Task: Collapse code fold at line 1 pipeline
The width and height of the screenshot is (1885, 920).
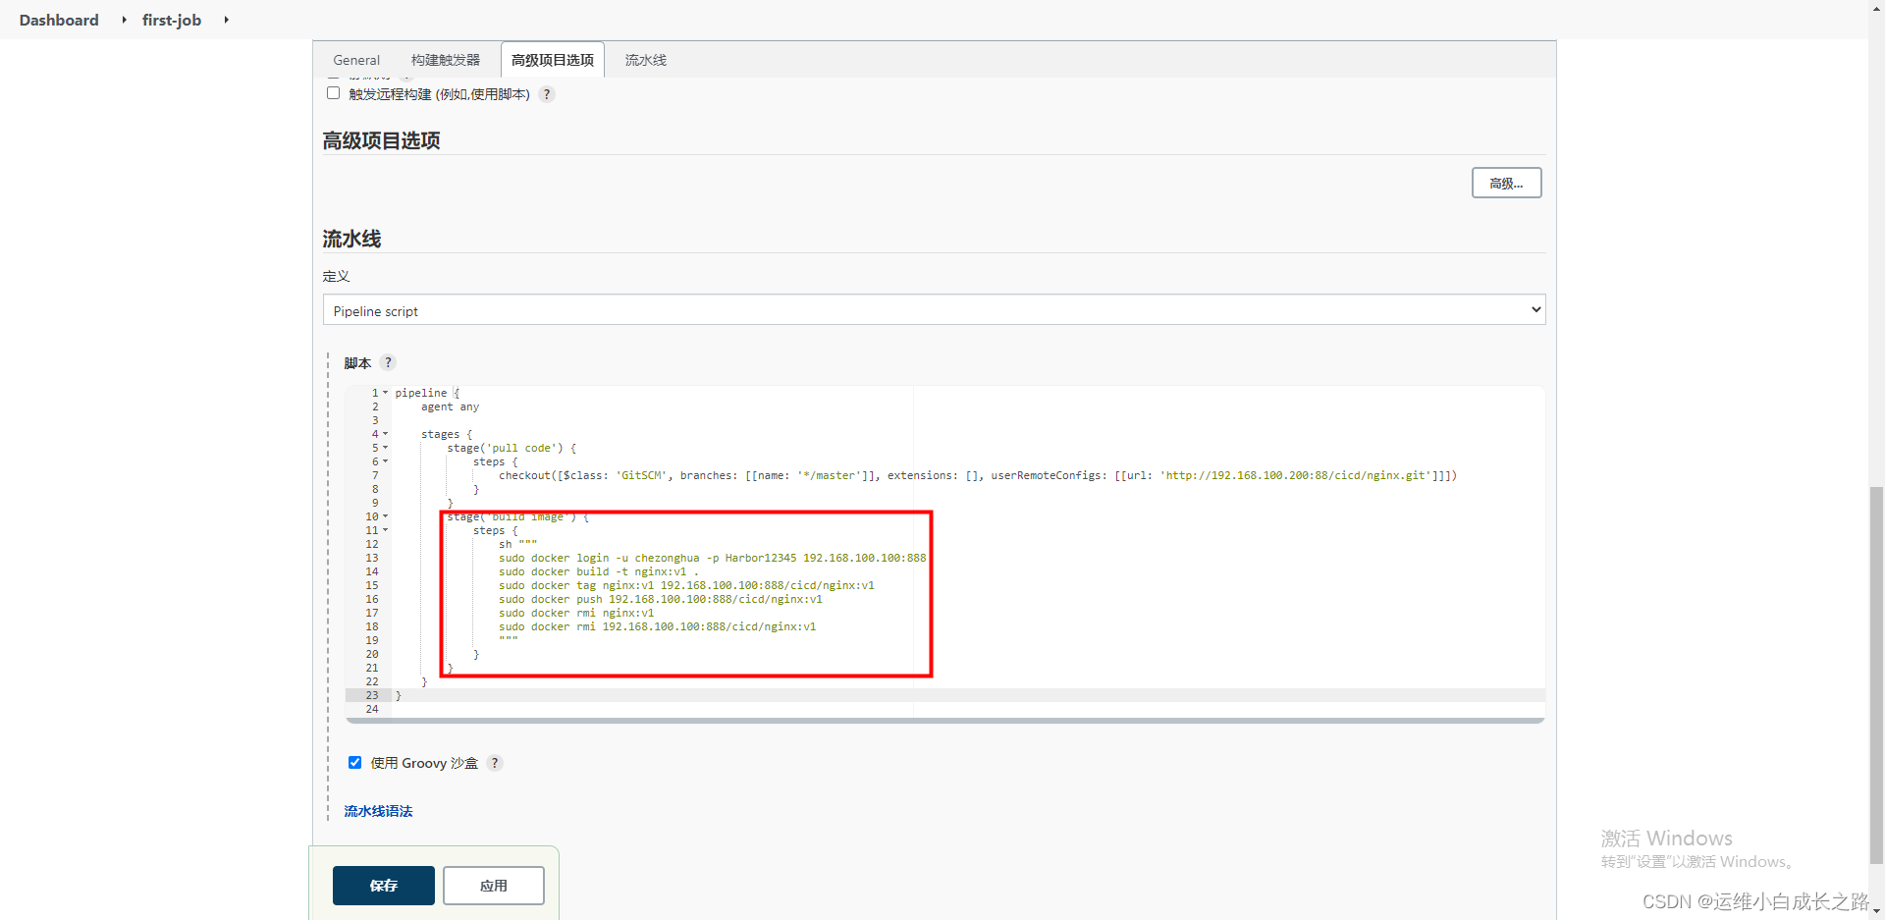Action: pyautogui.click(x=385, y=393)
